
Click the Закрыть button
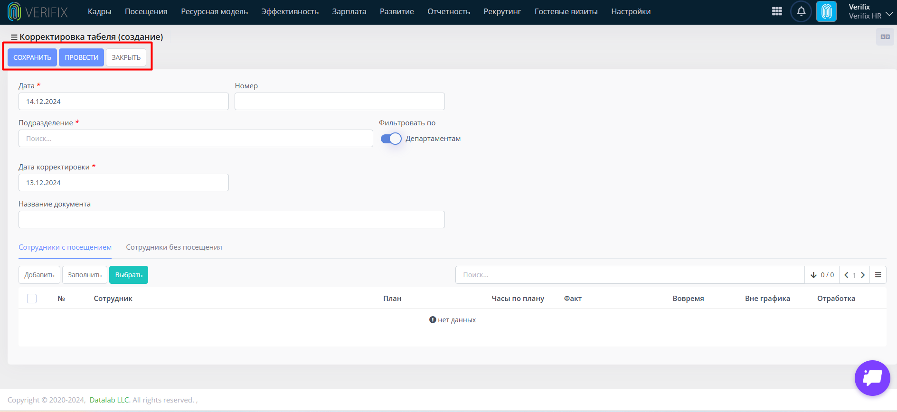point(126,57)
